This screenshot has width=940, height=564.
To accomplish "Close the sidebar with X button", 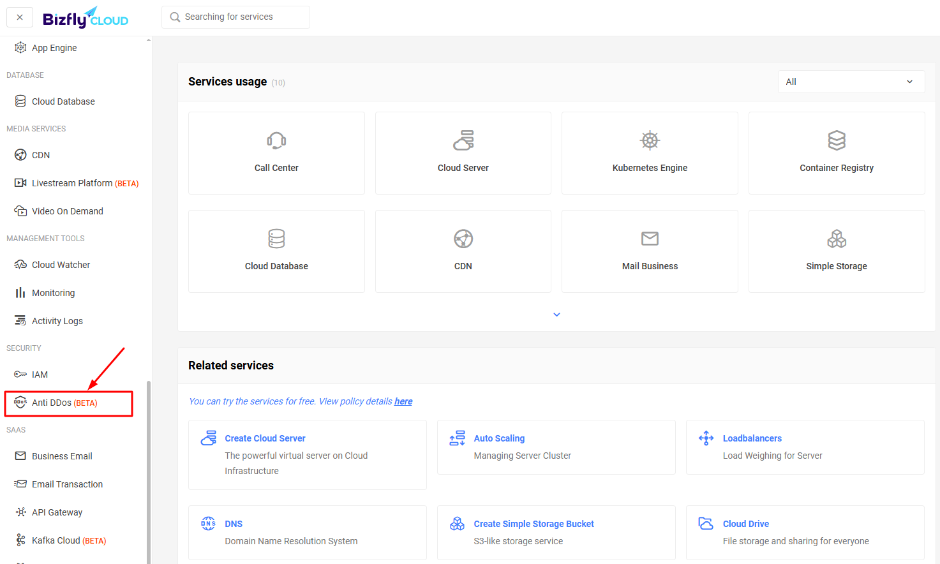I will tap(20, 17).
